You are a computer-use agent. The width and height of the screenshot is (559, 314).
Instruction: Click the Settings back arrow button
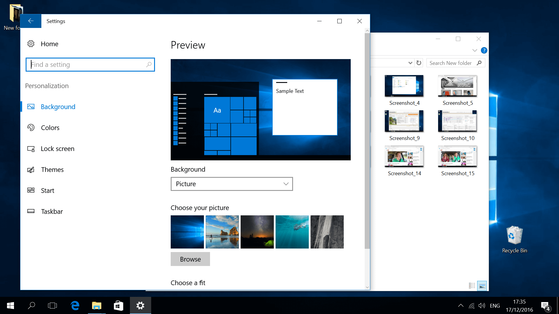(31, 21)
